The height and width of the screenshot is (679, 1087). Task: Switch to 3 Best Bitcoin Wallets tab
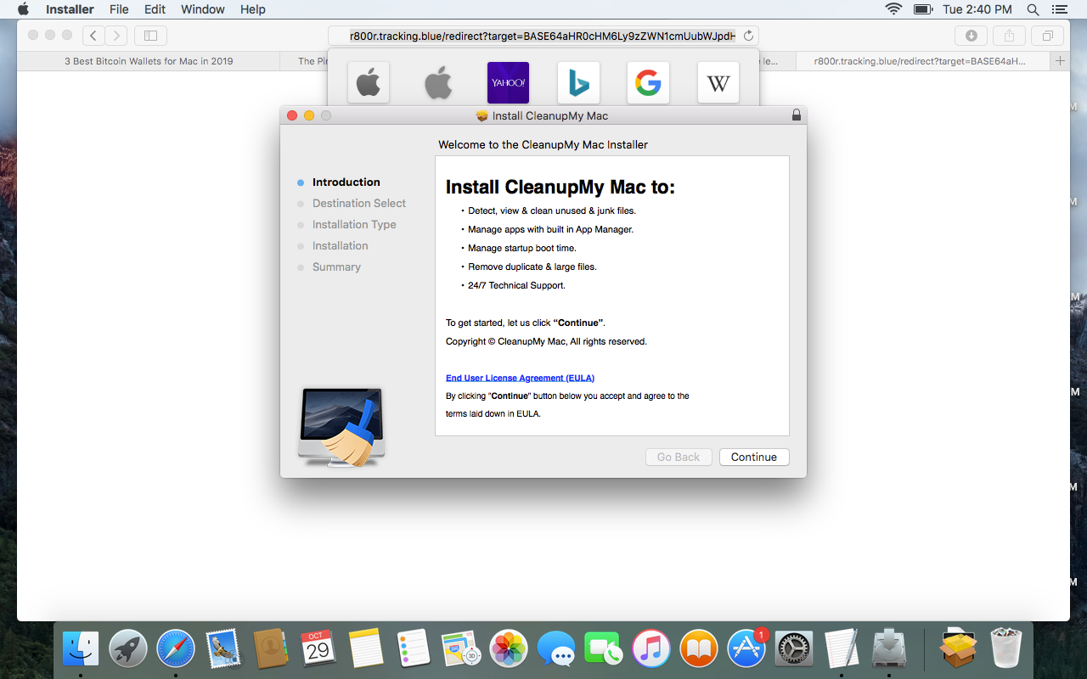pyautogui.click(x=149, y=61)
